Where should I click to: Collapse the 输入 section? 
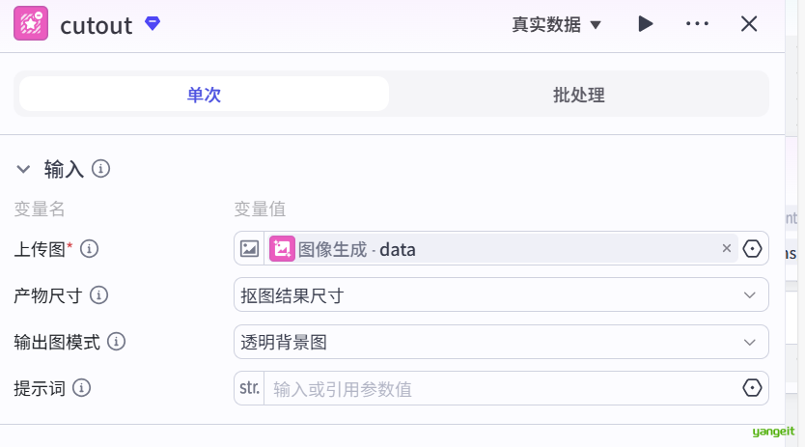tap(24, 170)
